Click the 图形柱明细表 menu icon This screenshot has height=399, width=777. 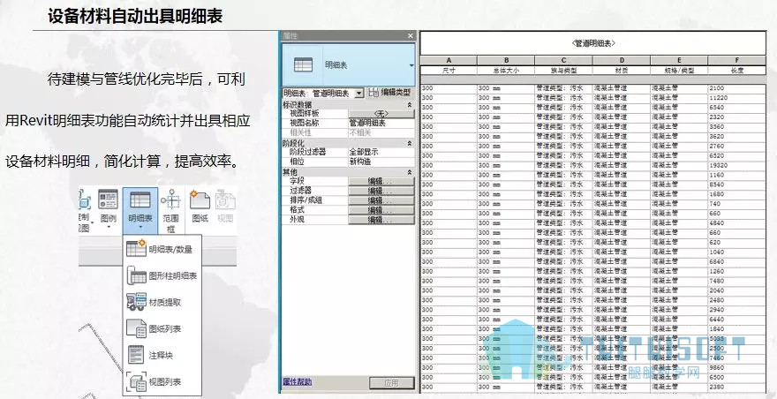click(136, 275)
